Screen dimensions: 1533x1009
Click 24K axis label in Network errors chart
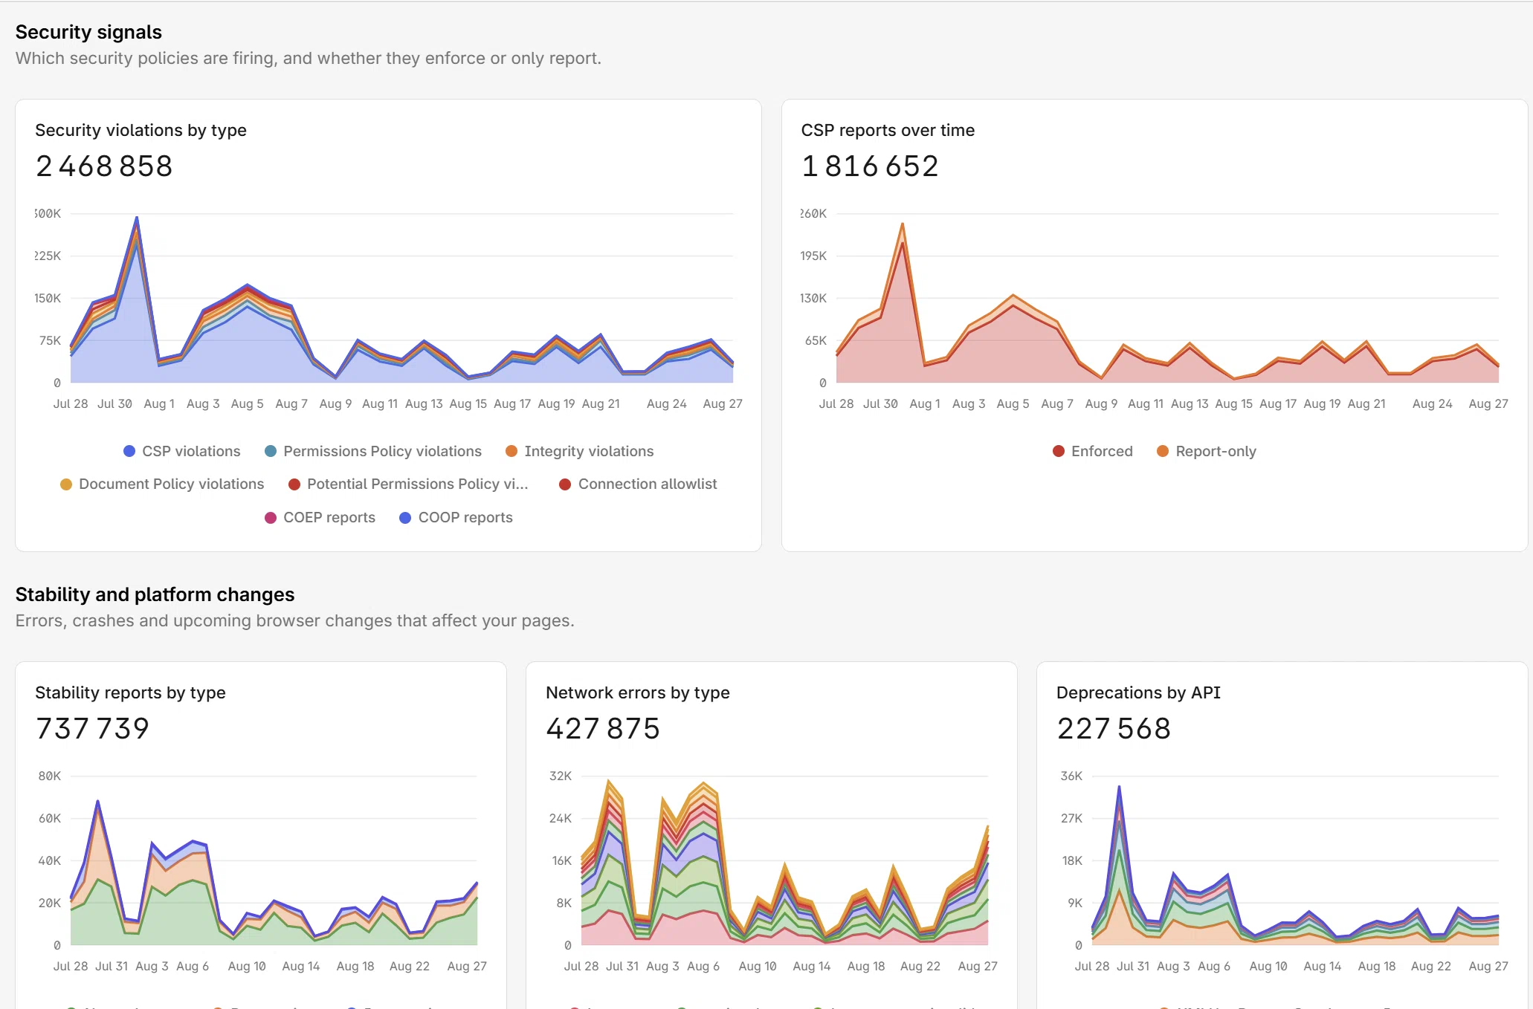[x=561, y=818]
